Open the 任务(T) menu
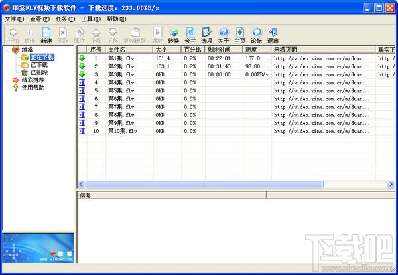This screenshot has height=275, width=398. pyautogui.click(x=65, y=19)
